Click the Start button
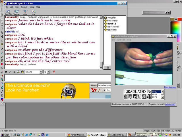 (5, 135)
